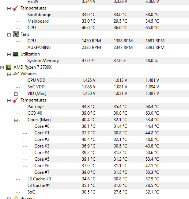Collapse the mainboard Temperatures section
The image size is (189, 199).
tap(9, 9)
